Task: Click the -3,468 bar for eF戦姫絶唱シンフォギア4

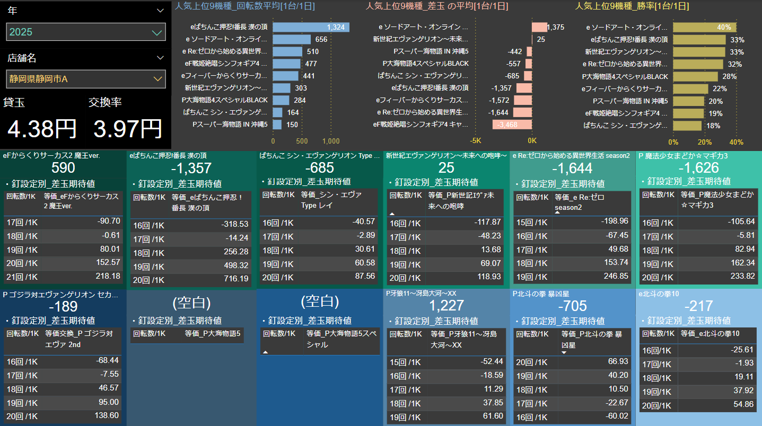Action: 512,125
